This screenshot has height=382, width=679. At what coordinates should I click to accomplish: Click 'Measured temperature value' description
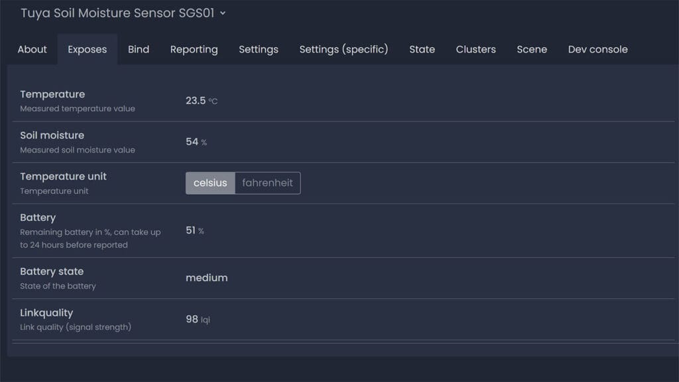click(x=78, y=109)
